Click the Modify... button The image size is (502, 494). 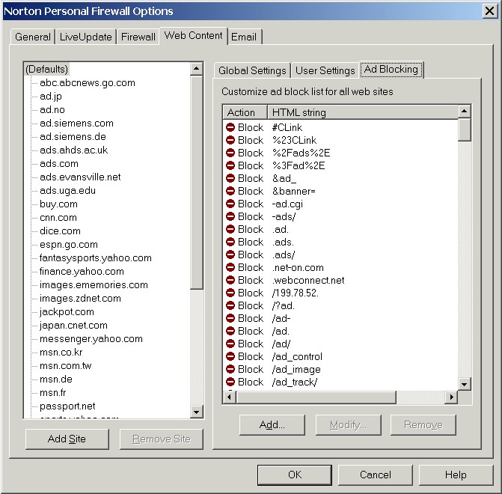click(x=349, y=425)
